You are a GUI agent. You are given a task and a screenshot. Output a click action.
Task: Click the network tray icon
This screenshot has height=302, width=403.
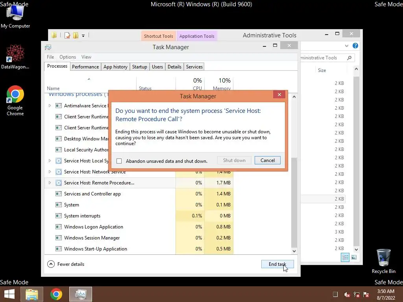[x=357, y=295]
